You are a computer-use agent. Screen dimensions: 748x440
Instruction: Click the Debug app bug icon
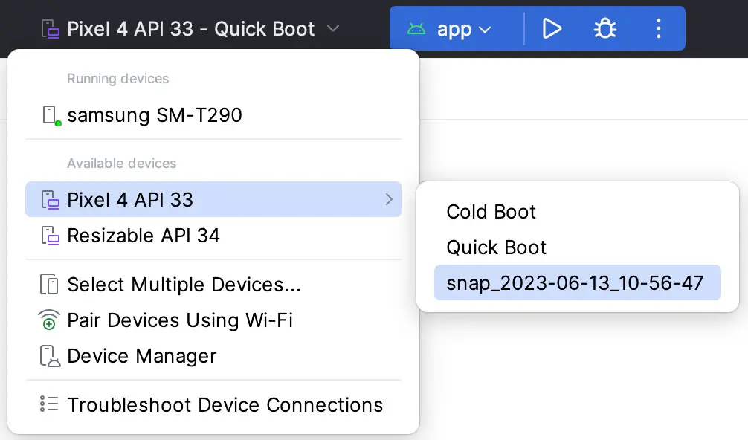click(605, 28)
